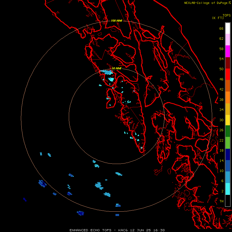Click the "100 NMI" range ring label

pyautogui.click(x=117, y=21)
